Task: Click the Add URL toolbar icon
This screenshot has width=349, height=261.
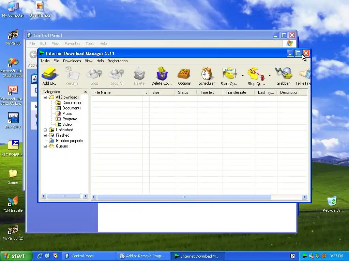Action: (x=49, y=76)
